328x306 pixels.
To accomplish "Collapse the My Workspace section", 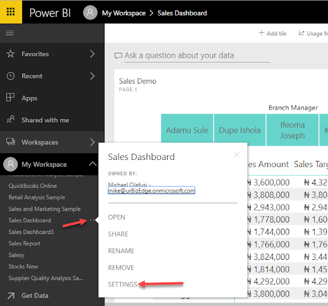I will pyautogui.click(x=92, y=164).
